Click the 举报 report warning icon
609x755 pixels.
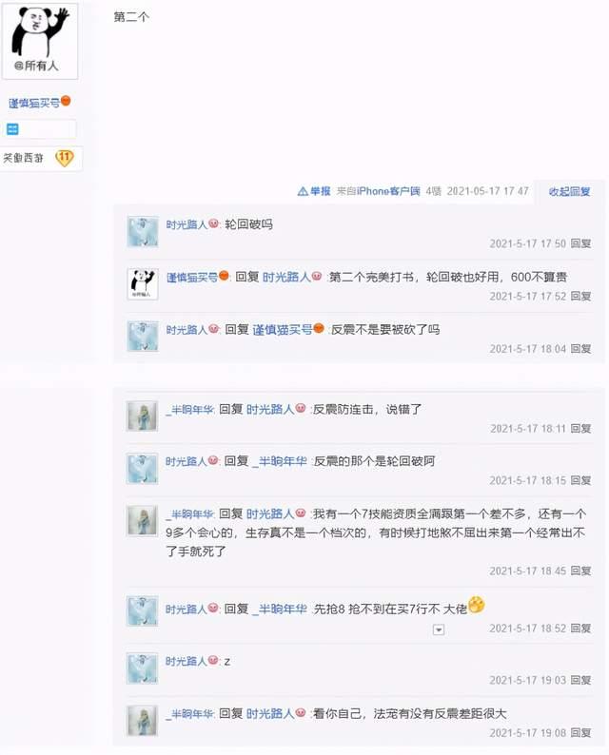[303, 191]
